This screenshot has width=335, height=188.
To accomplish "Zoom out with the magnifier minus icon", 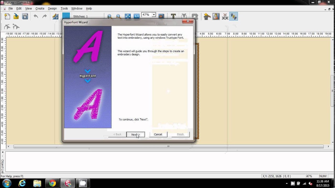I will point(119,16).
